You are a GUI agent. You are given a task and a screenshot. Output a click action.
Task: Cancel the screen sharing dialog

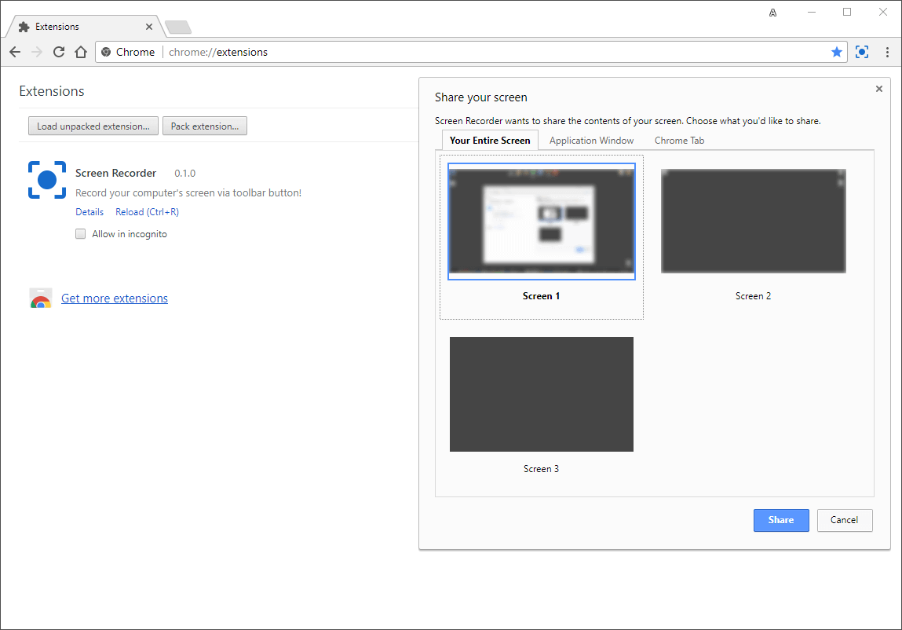pos(844,520)
